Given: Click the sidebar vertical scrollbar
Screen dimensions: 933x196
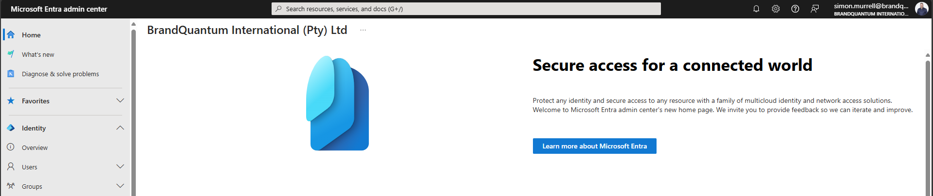Looking at the screenshot, I should 133,112.
